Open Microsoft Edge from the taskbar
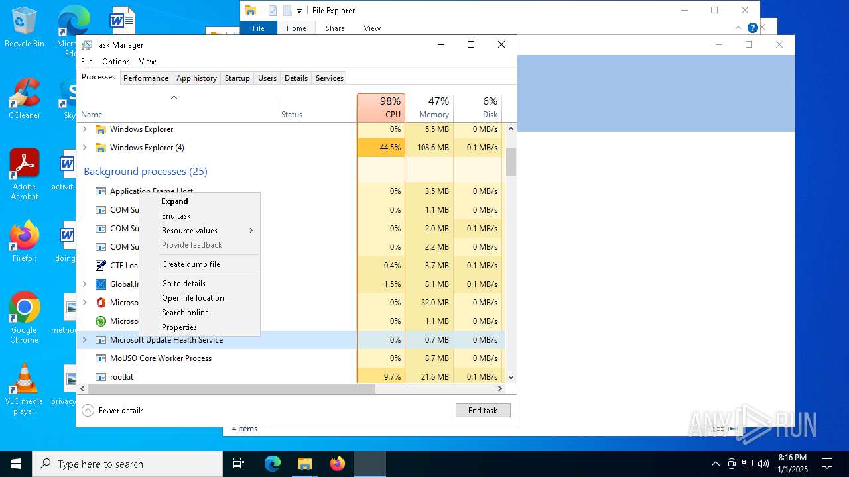 pyautogui.click(x=273, y=464)
